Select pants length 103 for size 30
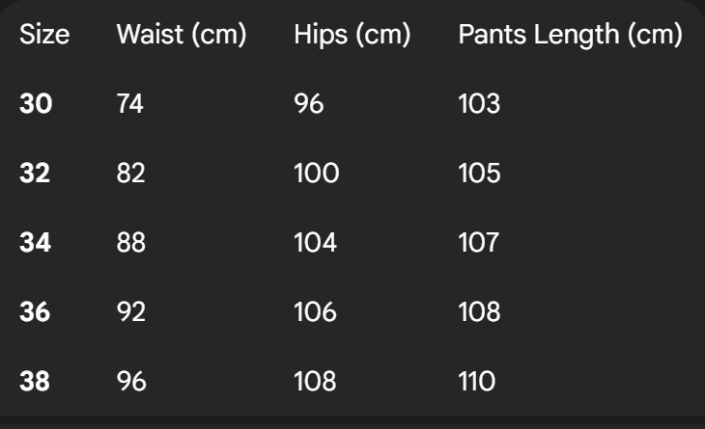This screenshot has height=429, width=705. pos(479,103)
